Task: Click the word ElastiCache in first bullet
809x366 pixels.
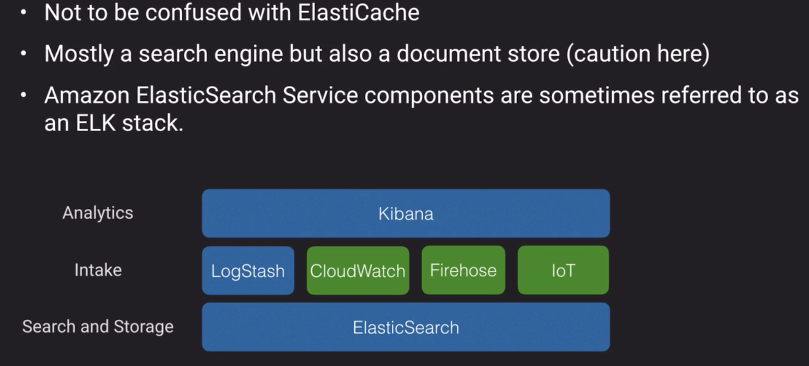Action: click(358, 12)
